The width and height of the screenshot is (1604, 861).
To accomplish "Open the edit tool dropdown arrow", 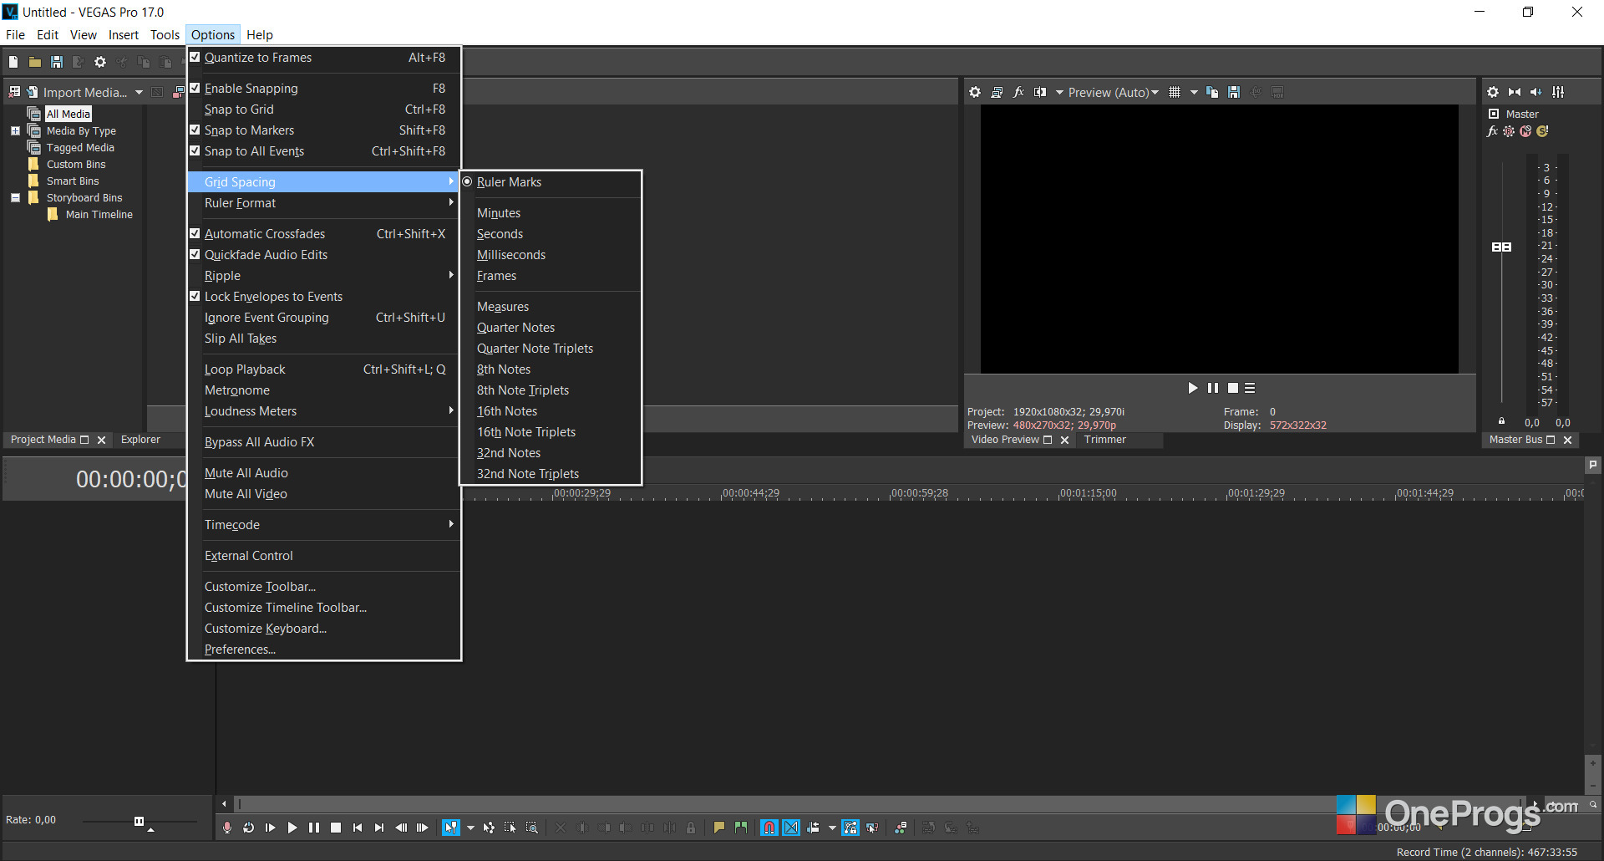I will click(470, 828).
